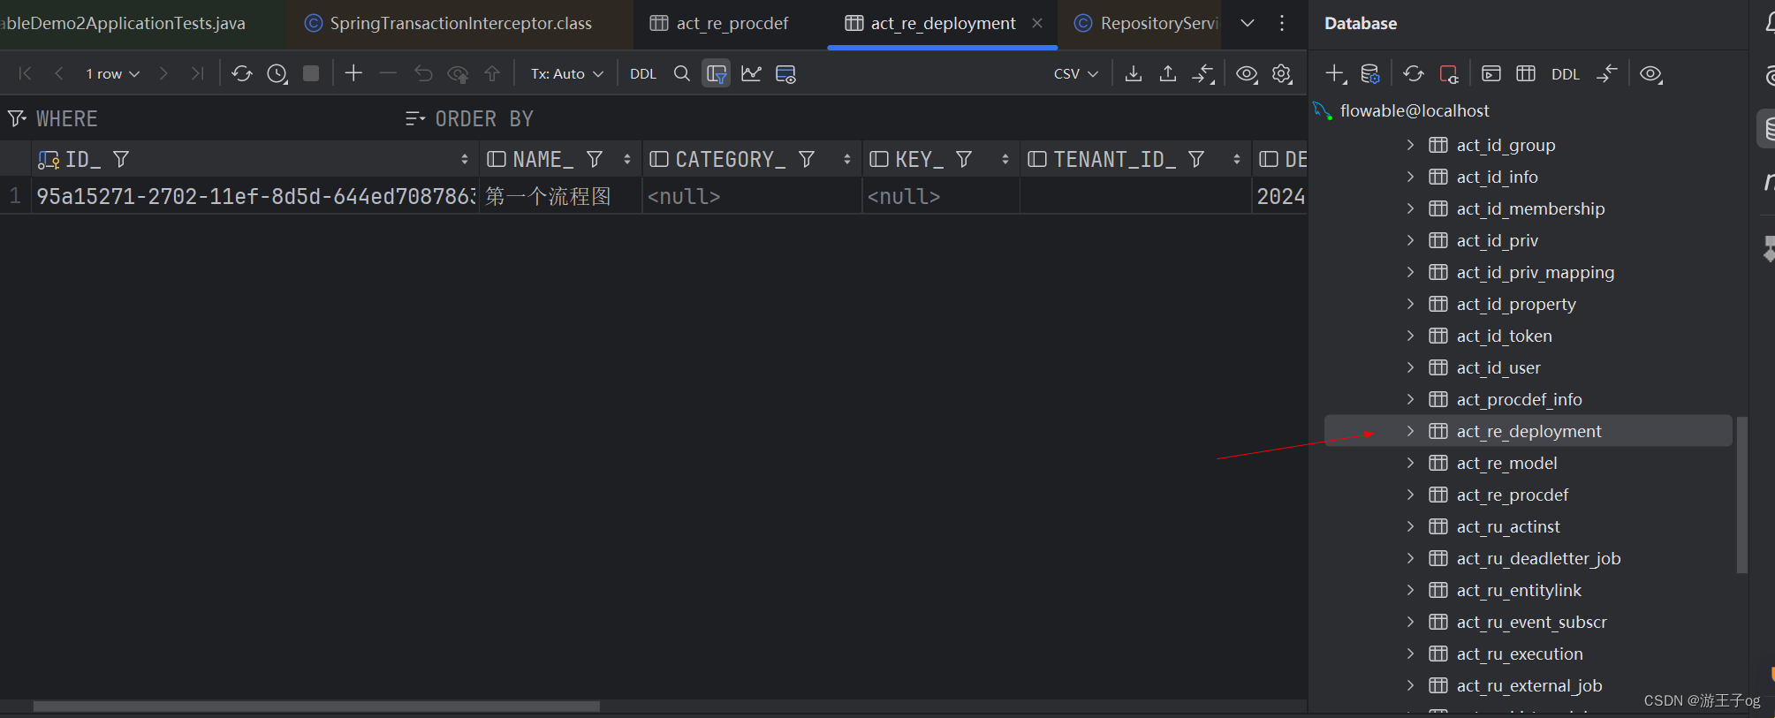Image resolution: width=1775 pixels, height=718 pixels.
Task: Expand the act_re_model table node
Action: 1411,463
